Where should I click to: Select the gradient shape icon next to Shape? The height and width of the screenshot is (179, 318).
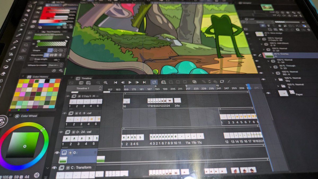(50, 50)
